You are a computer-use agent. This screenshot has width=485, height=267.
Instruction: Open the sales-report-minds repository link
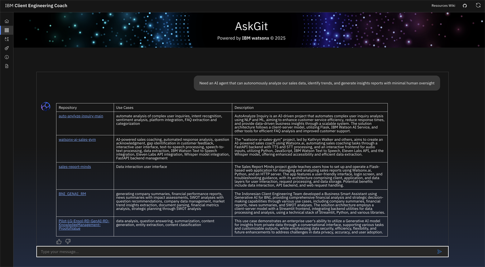pos(75,167)
